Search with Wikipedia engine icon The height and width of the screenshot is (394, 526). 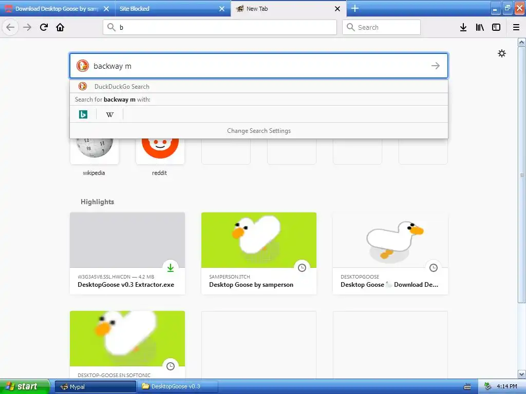pyautogui.click(x=110, y=114)
